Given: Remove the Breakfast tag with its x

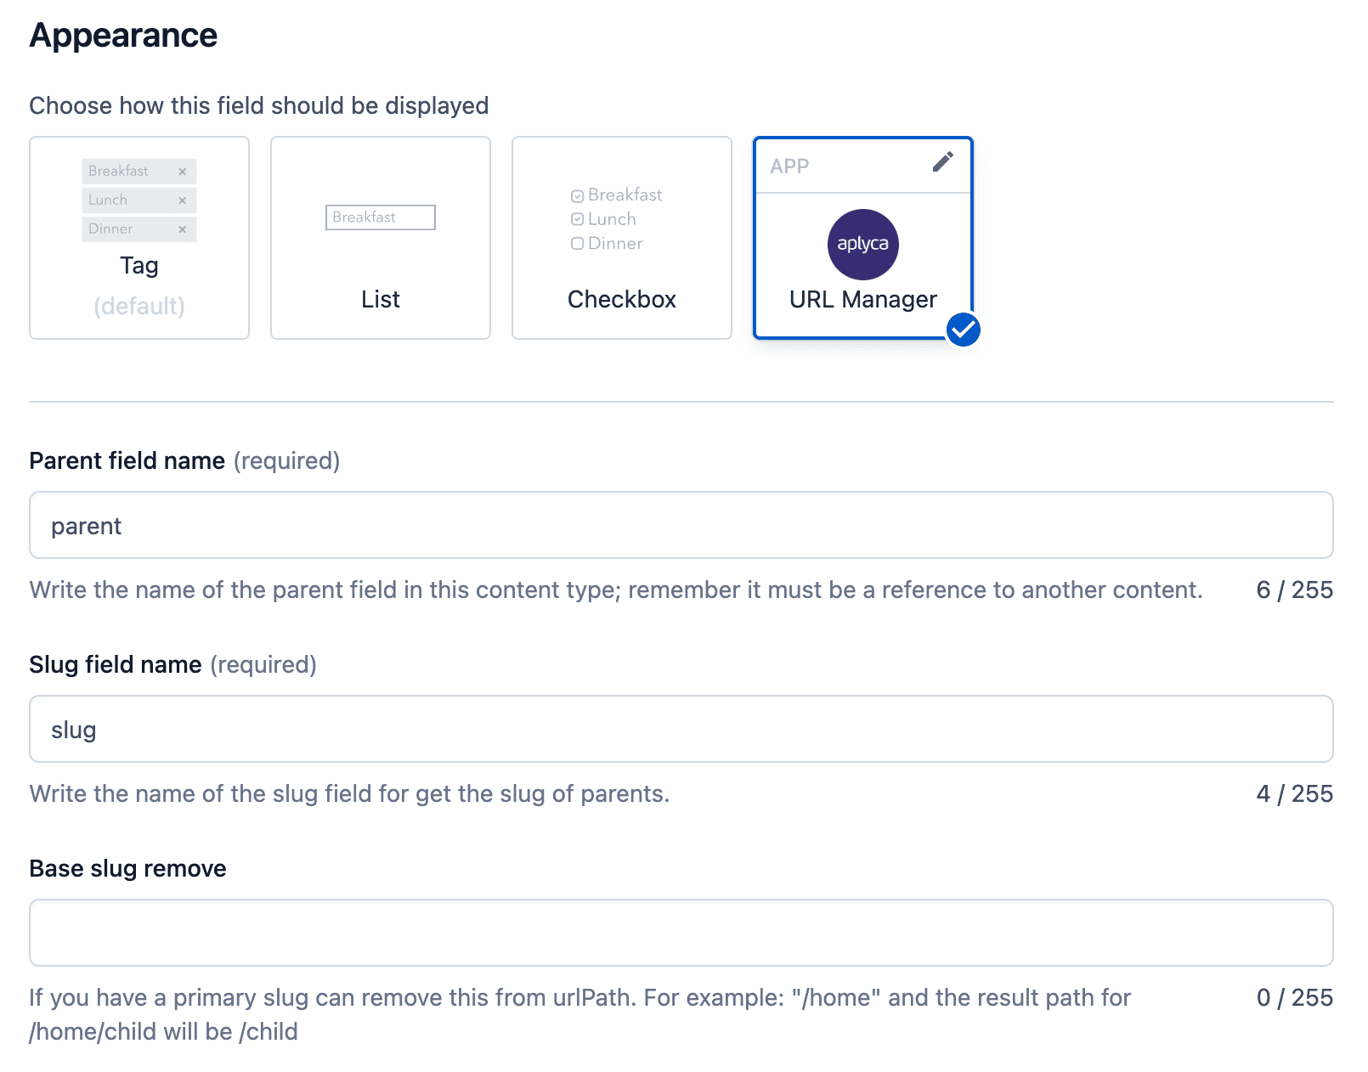Looking at the screenshot, I should [182, 172].
